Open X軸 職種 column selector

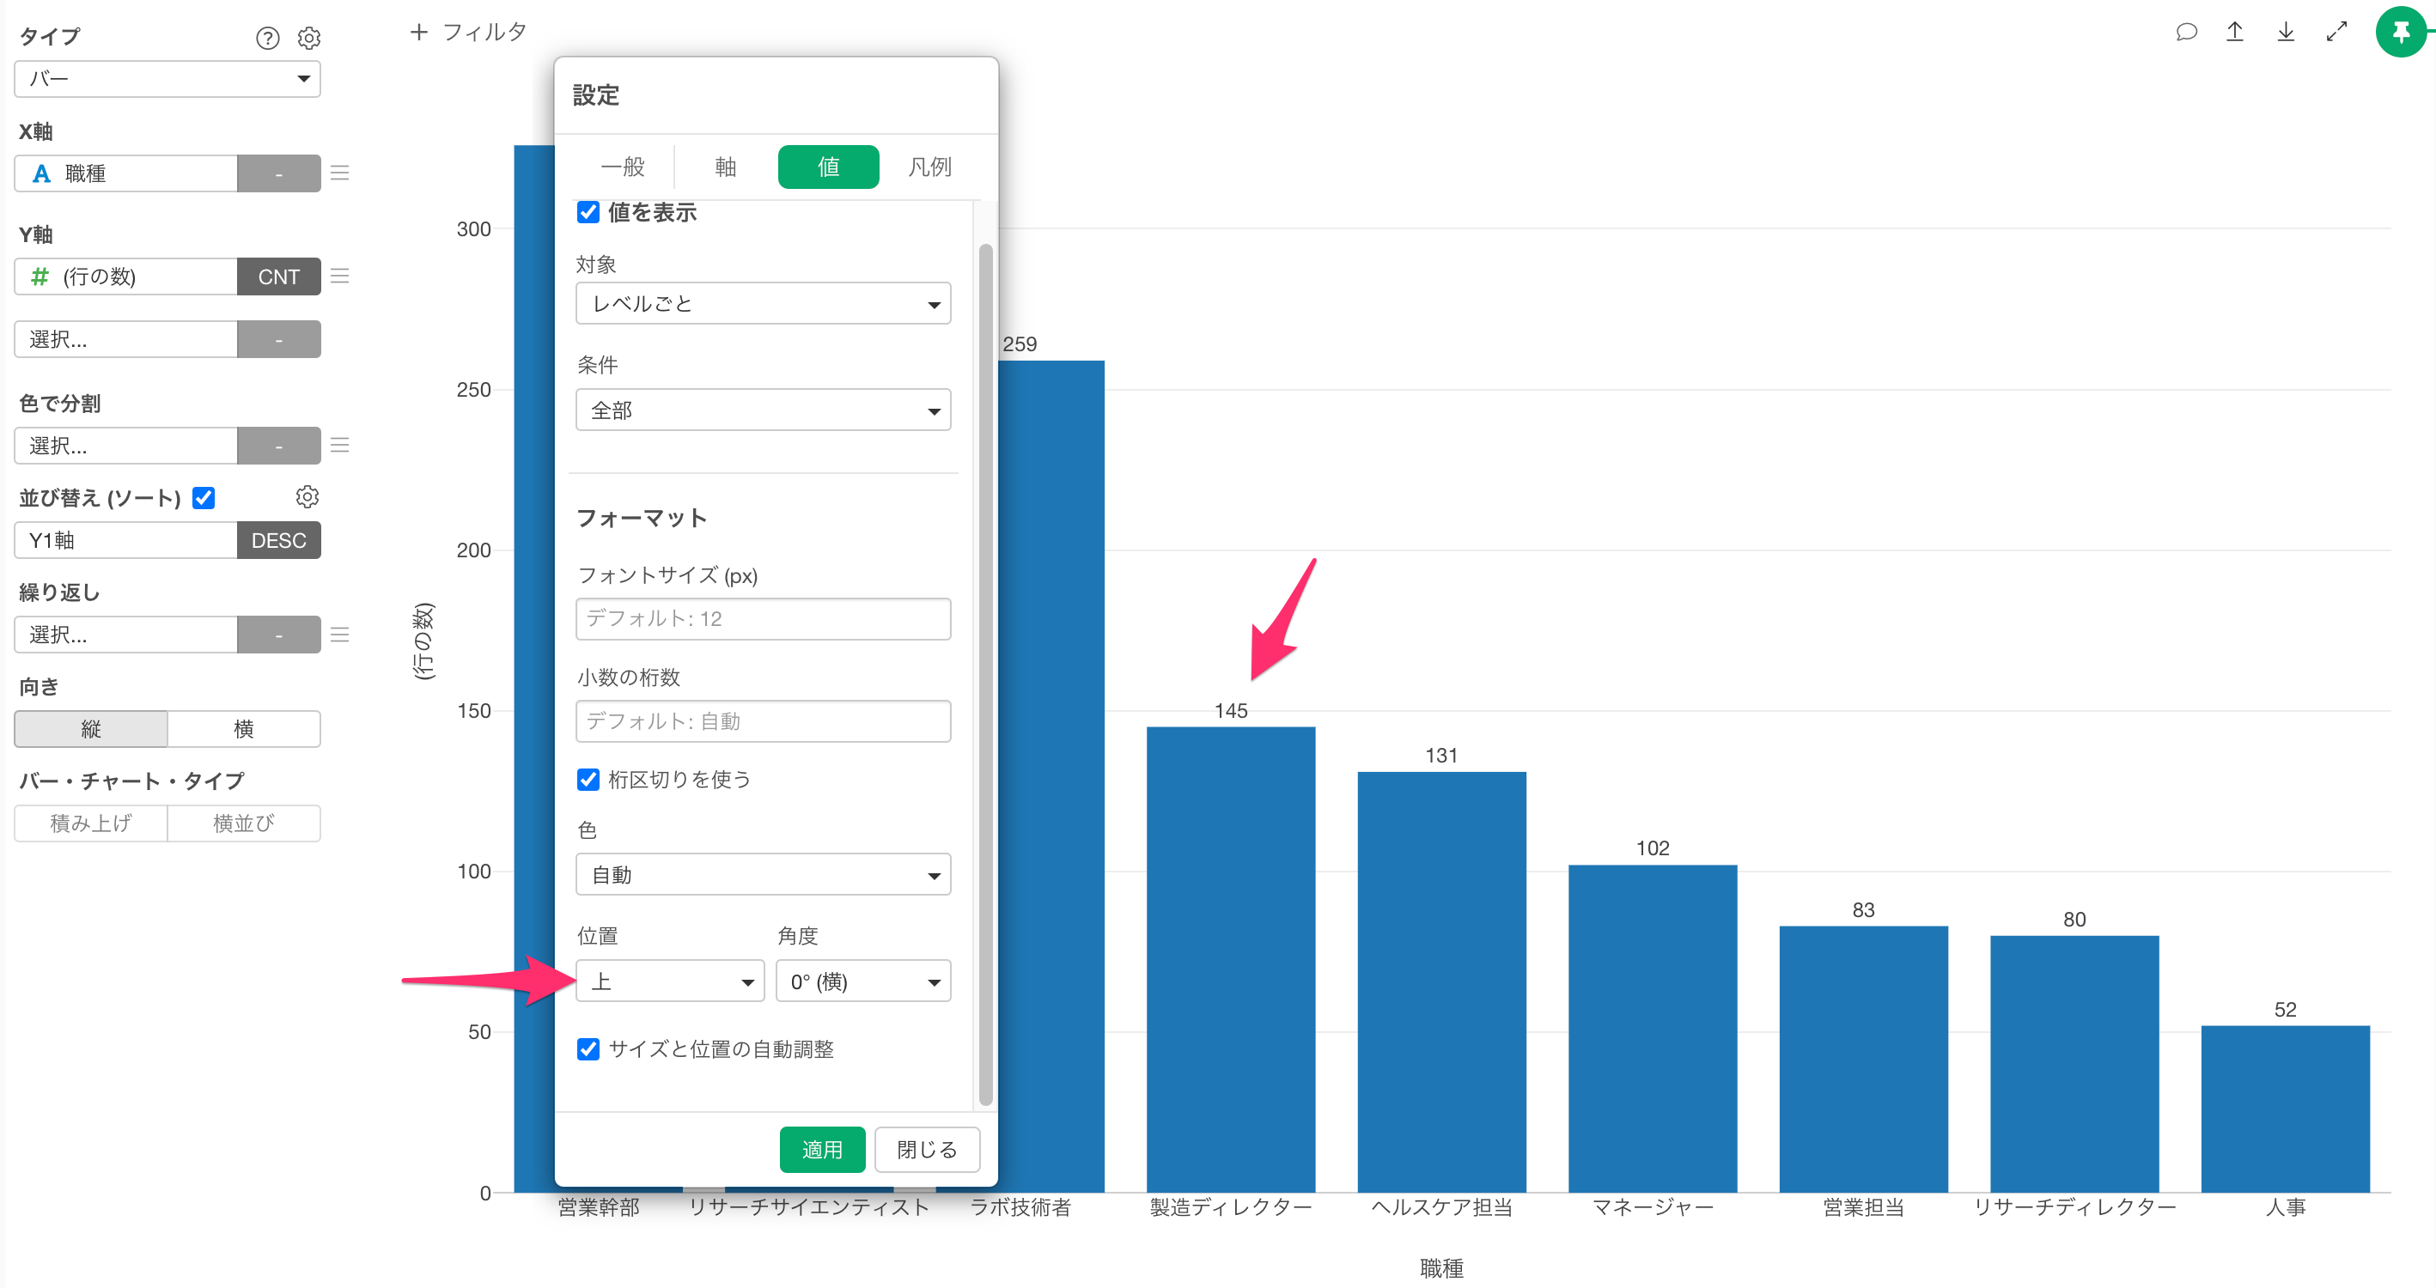pyautogui.click(x=125, y=173)
